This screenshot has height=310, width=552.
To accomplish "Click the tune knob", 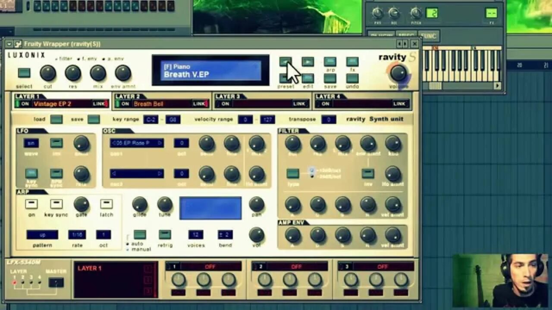I will (x=164, y=204).
